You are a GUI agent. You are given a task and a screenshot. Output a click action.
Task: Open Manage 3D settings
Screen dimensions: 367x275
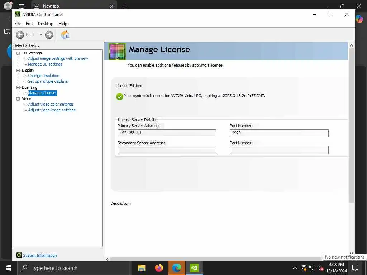[x=45, y=64]
